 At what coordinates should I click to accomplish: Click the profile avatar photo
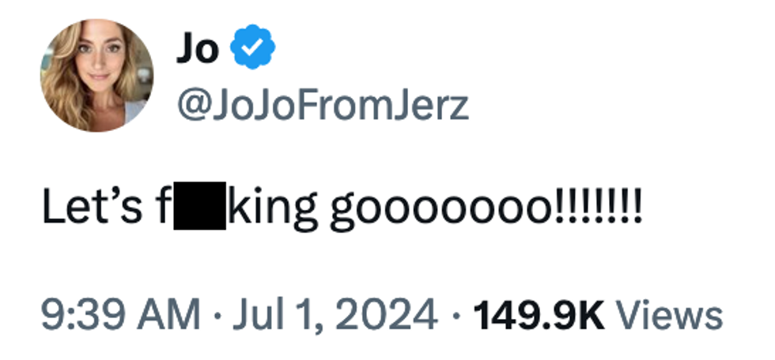tap(96, 75)
